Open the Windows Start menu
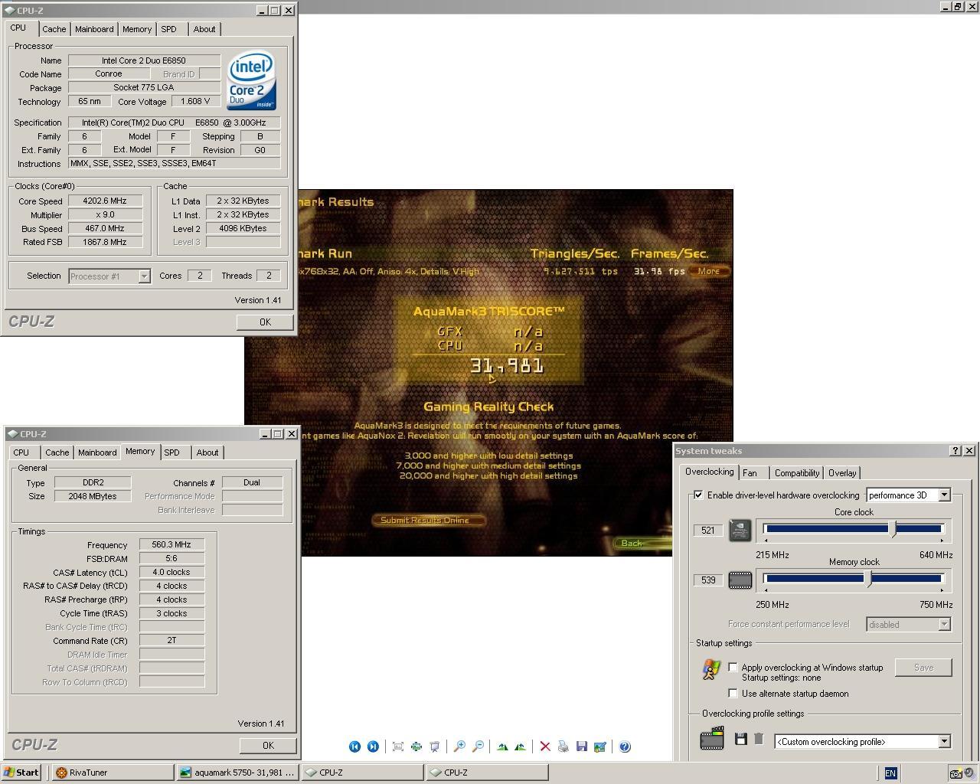Image resolution: width=980 pixels, height=784 pixels. tap(21, 773)
